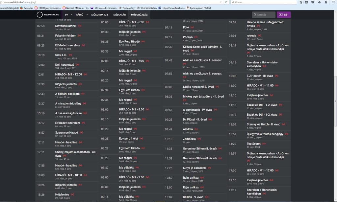Expand the TV menu dropdown arrow
This screenshot has width=337, height=202.
pos(71,15)
